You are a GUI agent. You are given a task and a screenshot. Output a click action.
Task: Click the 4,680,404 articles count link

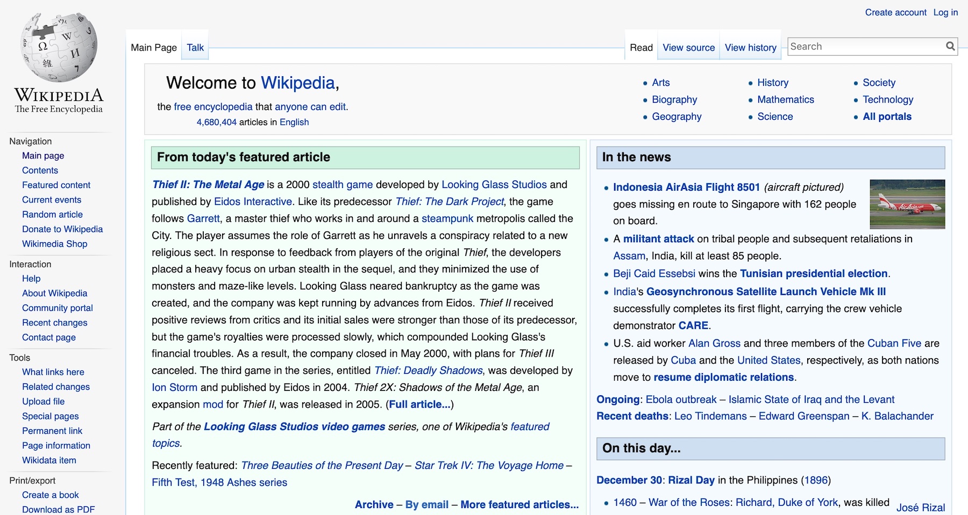(x=216, y=122)
